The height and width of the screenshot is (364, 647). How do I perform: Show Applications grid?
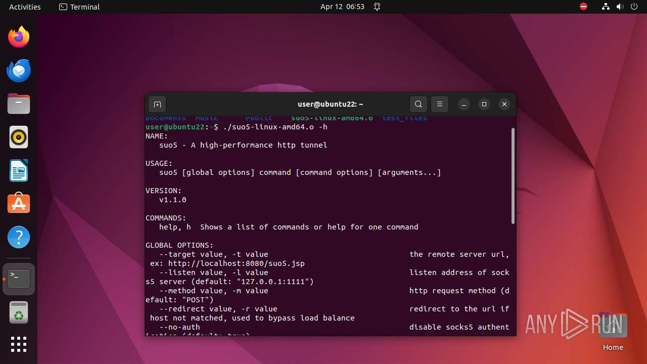point(19,344)
